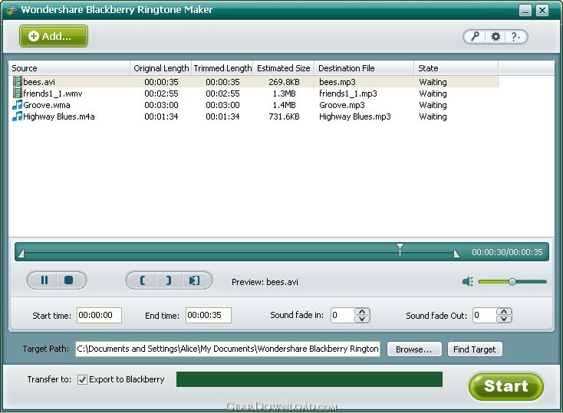Click the Sound fade in value field
Screen dimensions: 563x413
click(343, 316)
